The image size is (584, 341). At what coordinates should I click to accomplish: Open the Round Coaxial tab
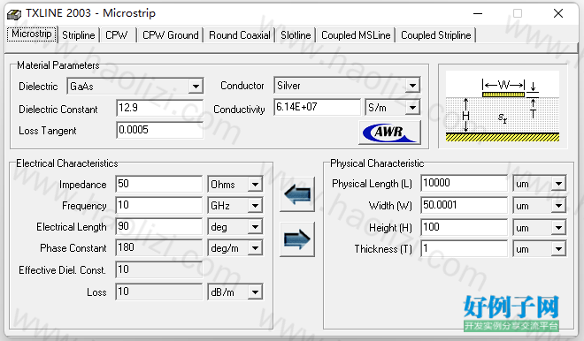coord(240,35)
